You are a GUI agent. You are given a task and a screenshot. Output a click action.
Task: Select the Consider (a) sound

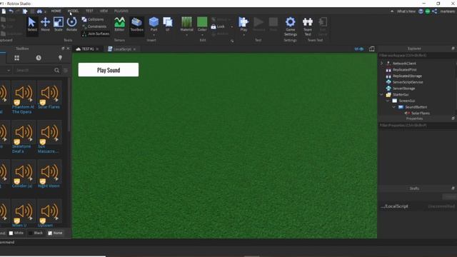(x=24, y=174)
